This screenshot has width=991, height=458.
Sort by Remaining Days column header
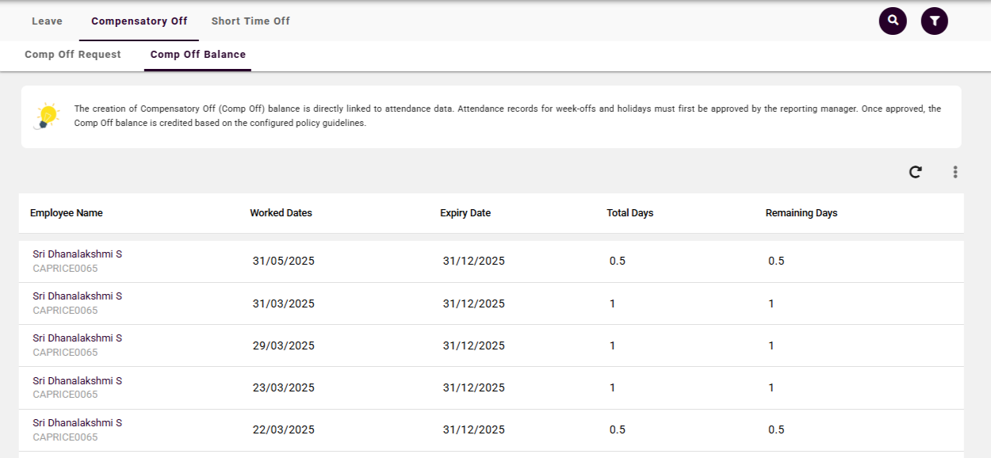tap(801, 213)
